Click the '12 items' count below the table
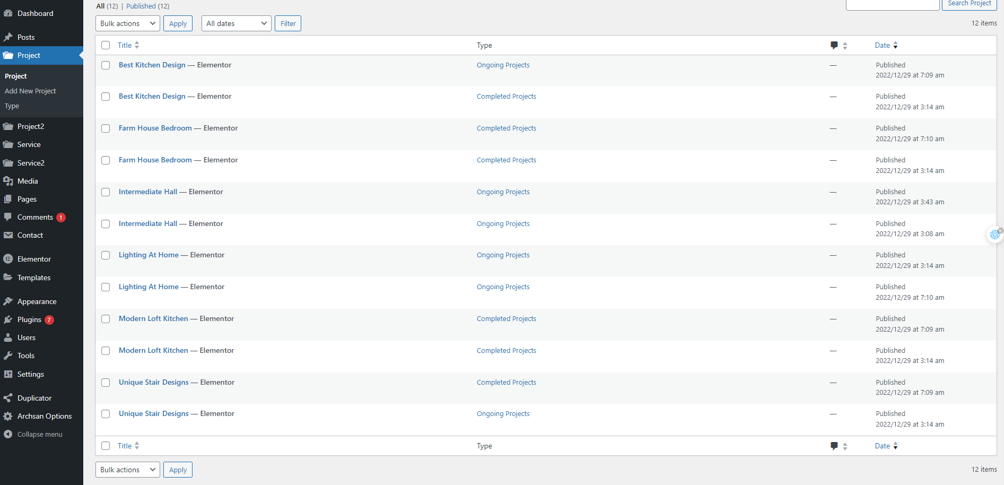Viewport: 1004px width, 485px height. click(x=984, y=470)
